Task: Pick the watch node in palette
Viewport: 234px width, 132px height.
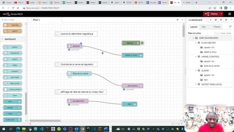Action: [x=12, y=31]
